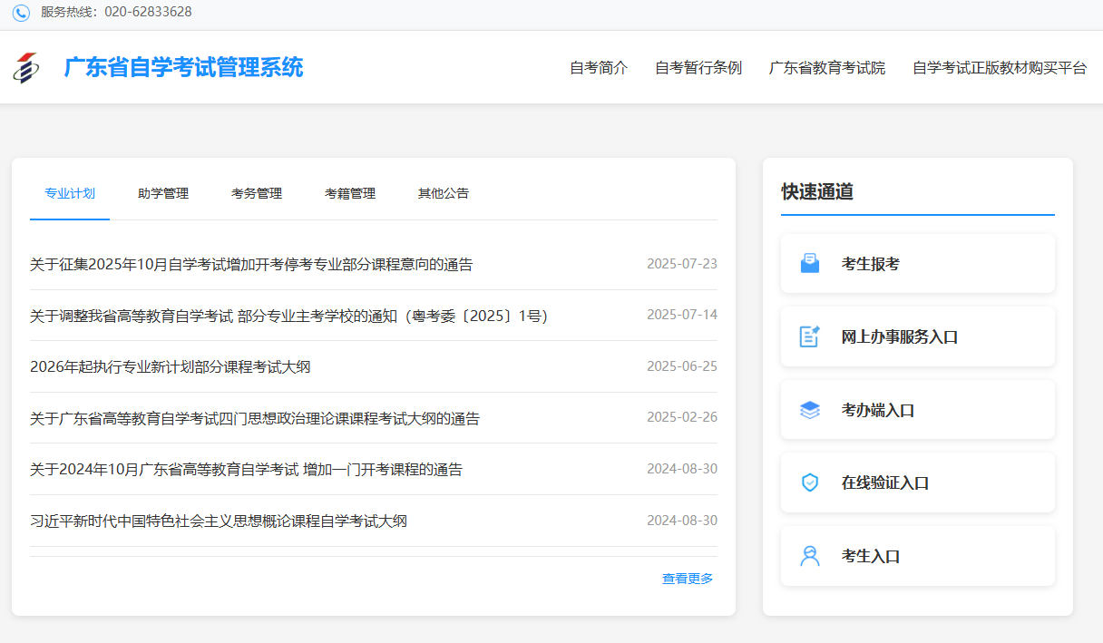
Task: Click 查看更多 to view more notices
Action: pos(688,579)
